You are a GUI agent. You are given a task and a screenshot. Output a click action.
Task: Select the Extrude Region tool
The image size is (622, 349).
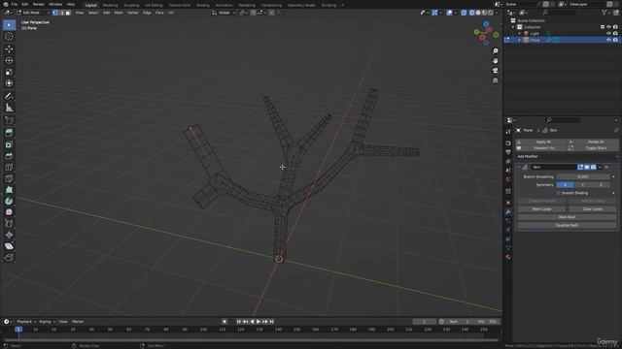pyautogui.click(x=9, y=133)
